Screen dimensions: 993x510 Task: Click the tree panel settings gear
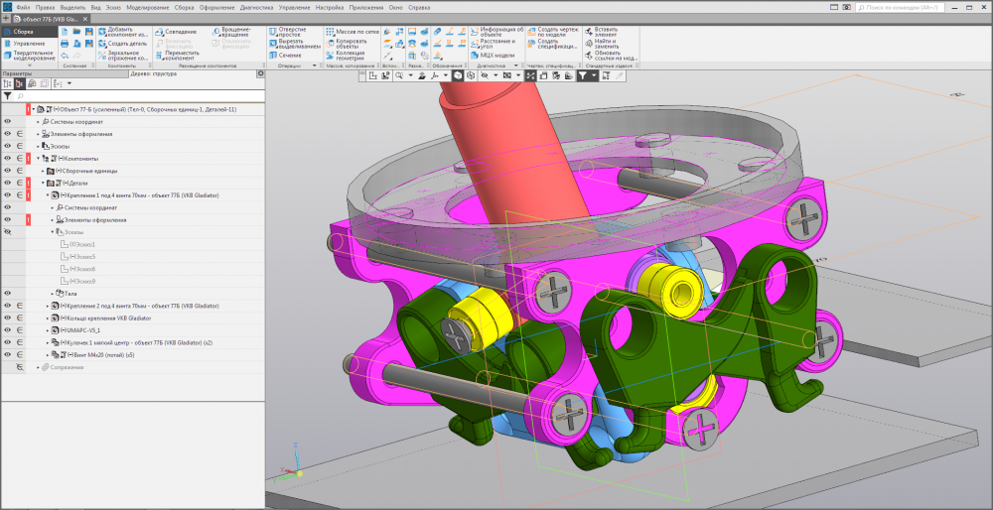[260, 73]
